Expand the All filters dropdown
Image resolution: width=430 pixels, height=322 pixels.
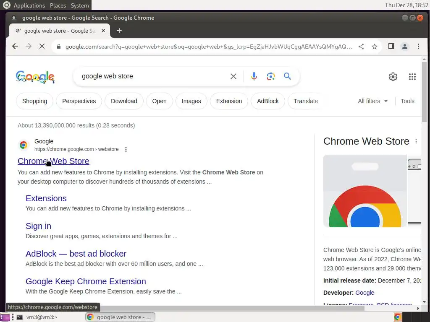coord(373,101)
